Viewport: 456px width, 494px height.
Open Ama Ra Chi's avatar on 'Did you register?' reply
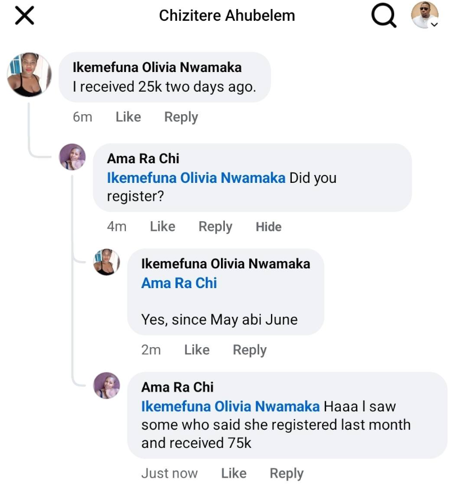[x=73, y=156]
